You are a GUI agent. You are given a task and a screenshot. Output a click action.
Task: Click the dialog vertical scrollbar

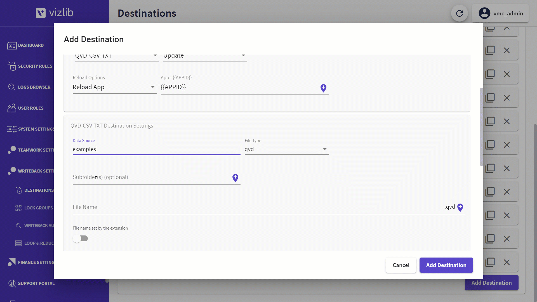tap(481, 127)
